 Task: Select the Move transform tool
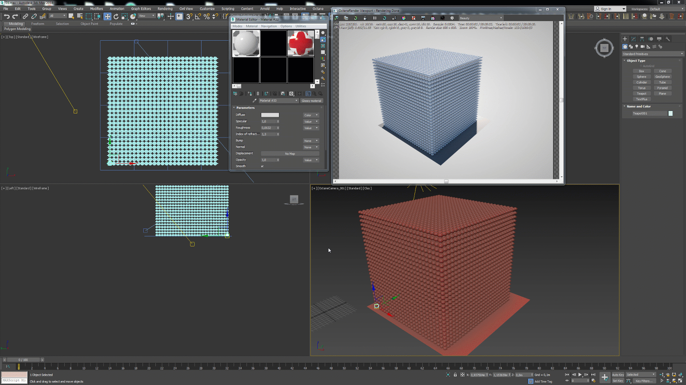tap(107, 16)
